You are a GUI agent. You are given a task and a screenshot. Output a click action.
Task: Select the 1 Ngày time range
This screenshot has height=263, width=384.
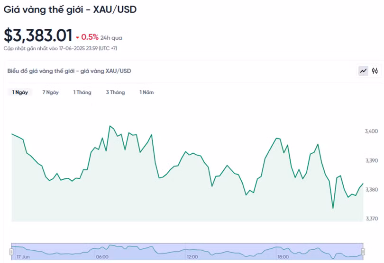[20, 92]
